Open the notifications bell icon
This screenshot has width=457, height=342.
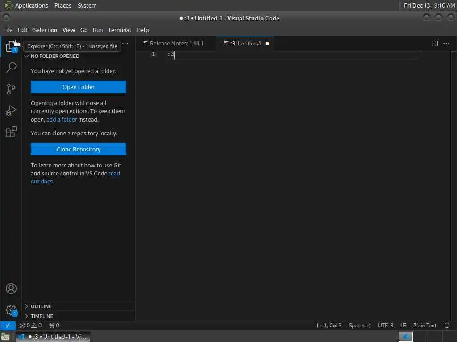(447, 326)
